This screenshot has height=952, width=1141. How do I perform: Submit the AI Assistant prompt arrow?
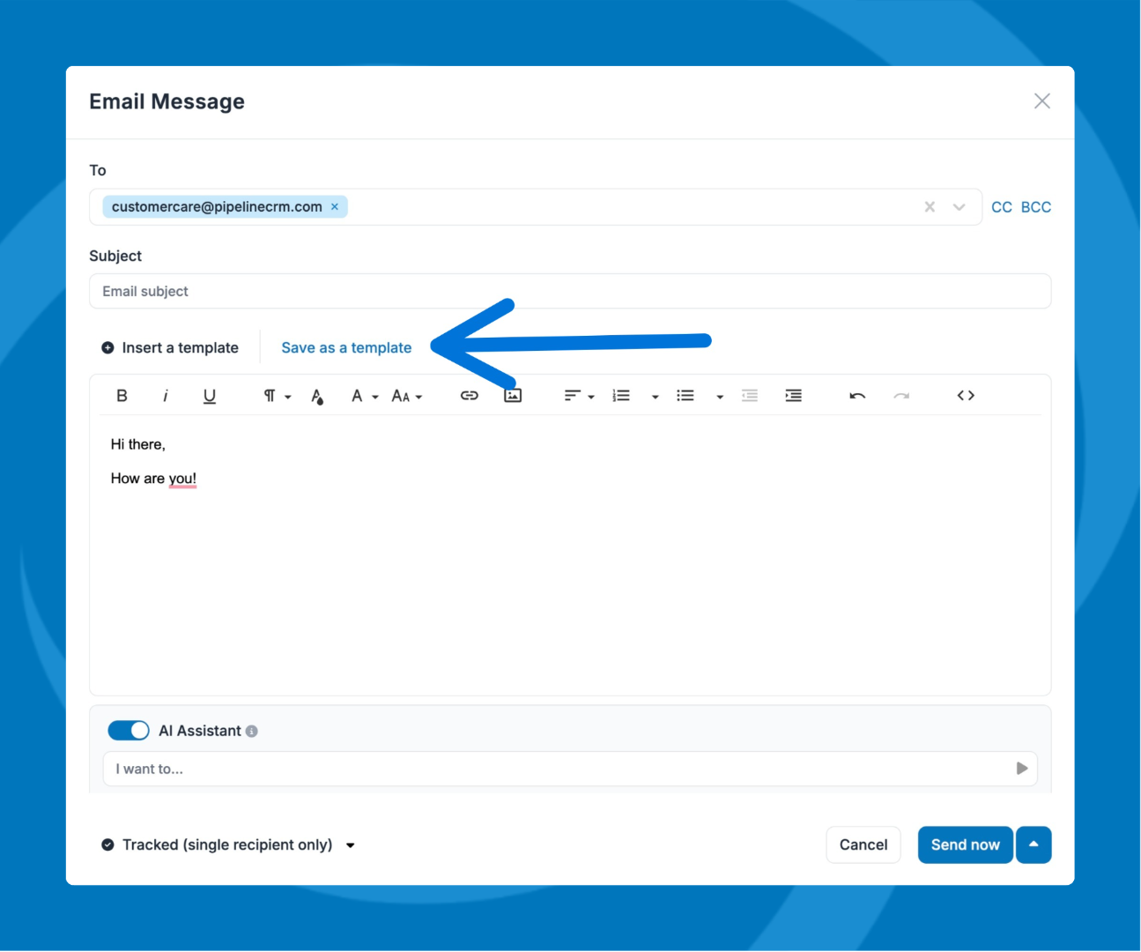coord(1021,769)
